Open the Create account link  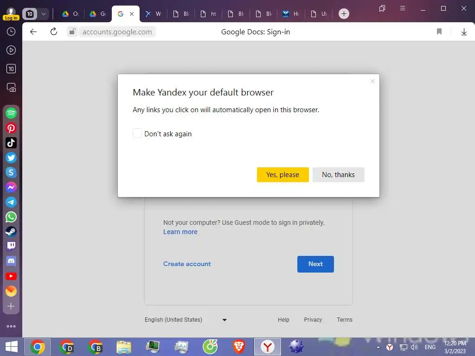coord(187,264)
